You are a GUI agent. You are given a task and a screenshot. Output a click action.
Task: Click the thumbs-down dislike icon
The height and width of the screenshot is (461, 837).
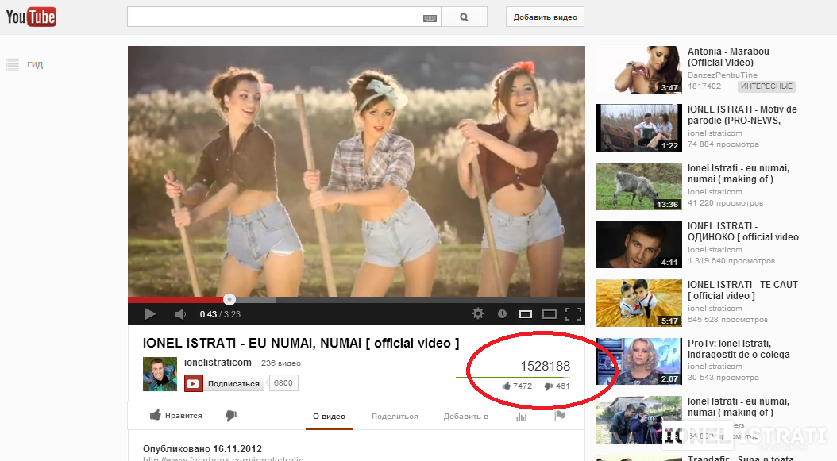click(x=231, y=416)
